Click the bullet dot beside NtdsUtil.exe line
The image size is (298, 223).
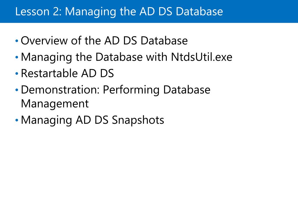(17, 57)
